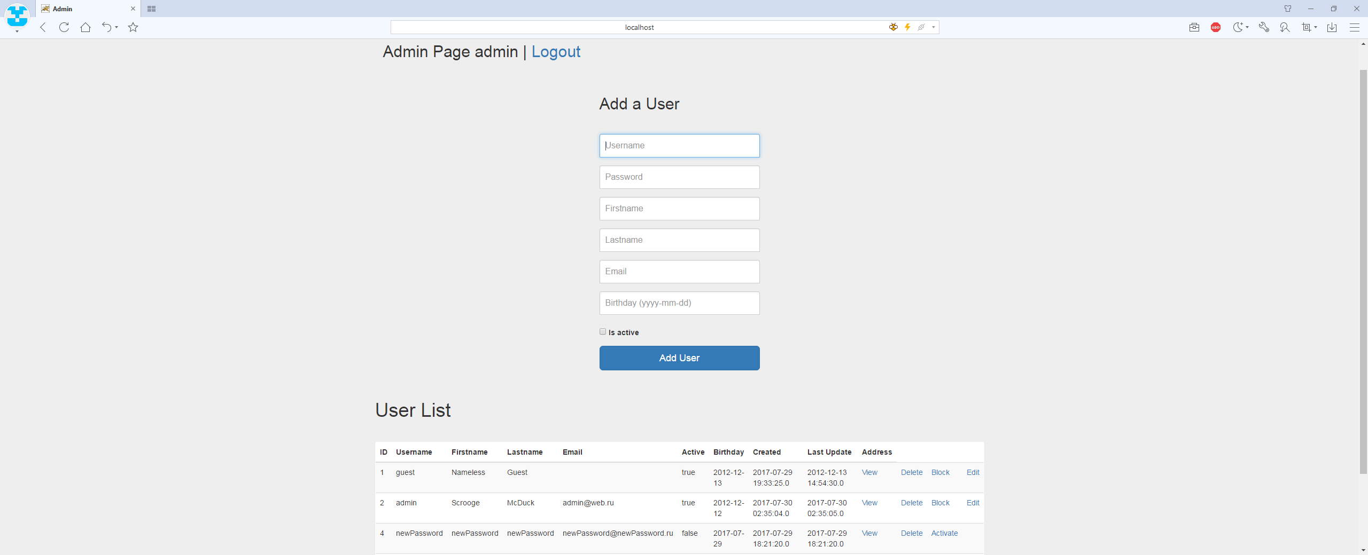Open the main hamburger menu
The width and height of the screenshot is (1368, 555).
[x=1354, y=27]
